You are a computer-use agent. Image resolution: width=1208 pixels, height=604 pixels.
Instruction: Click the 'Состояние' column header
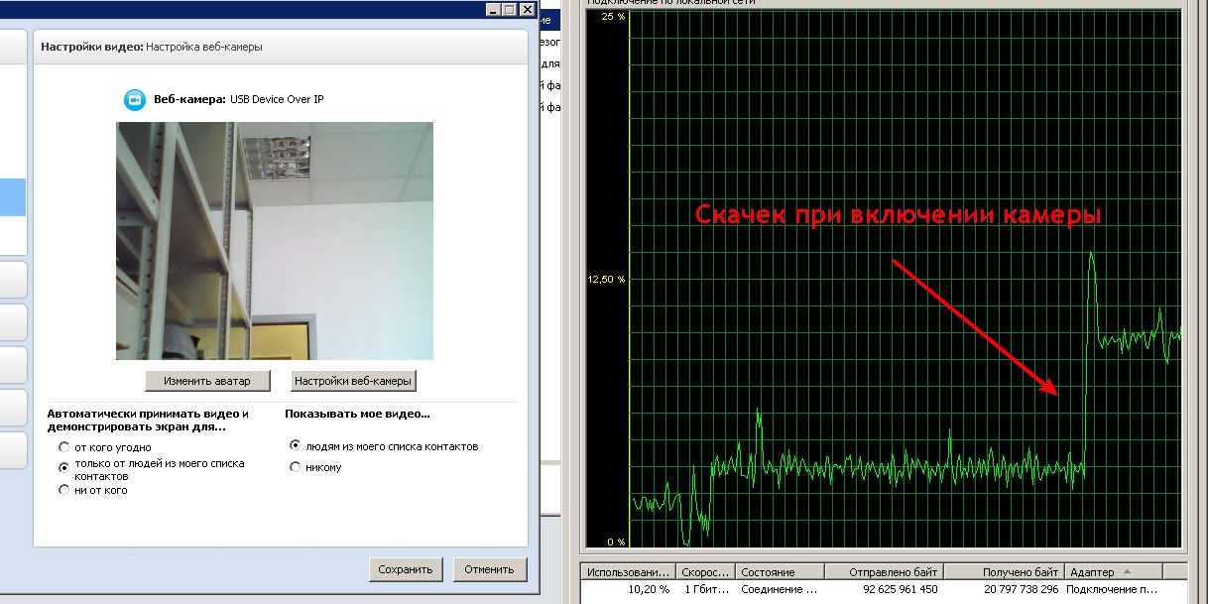[779, 572]
